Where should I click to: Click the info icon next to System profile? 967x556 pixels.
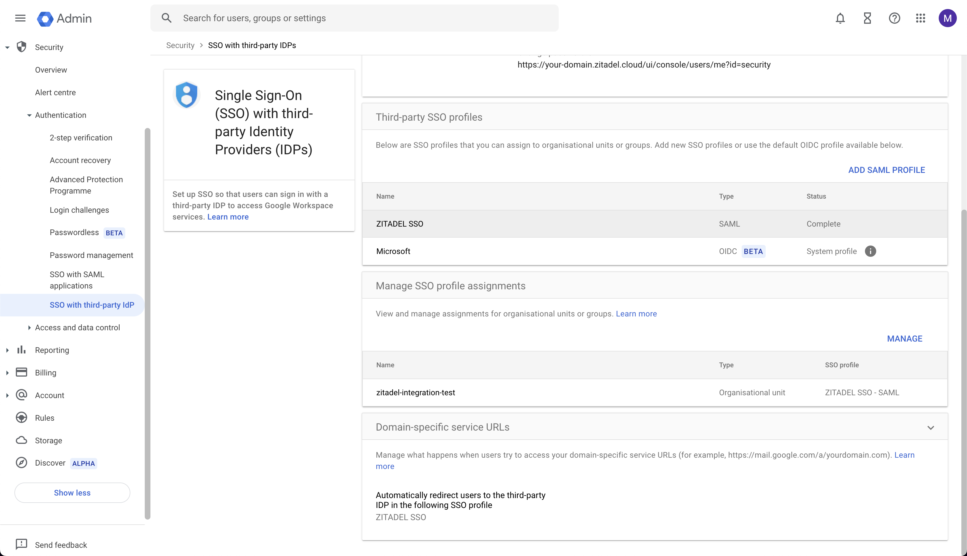[871, 251]
